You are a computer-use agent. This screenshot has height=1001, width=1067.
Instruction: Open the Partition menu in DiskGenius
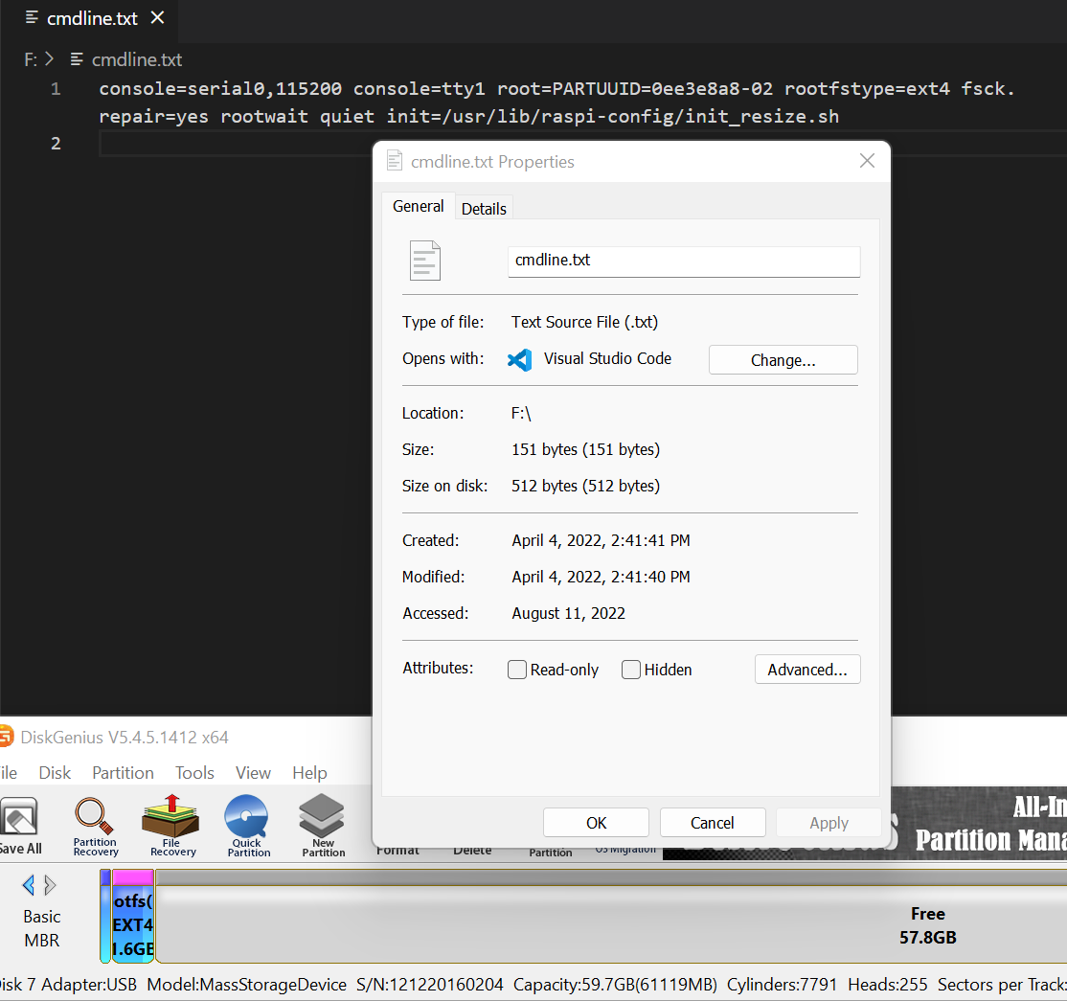[123, 772]
